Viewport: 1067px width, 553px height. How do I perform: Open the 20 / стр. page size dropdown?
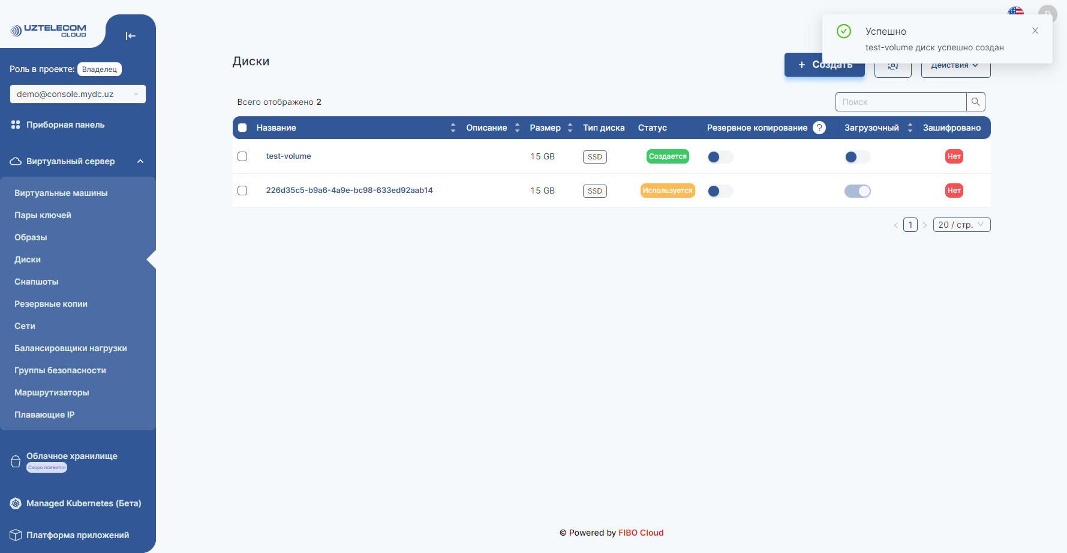(961, 225)
